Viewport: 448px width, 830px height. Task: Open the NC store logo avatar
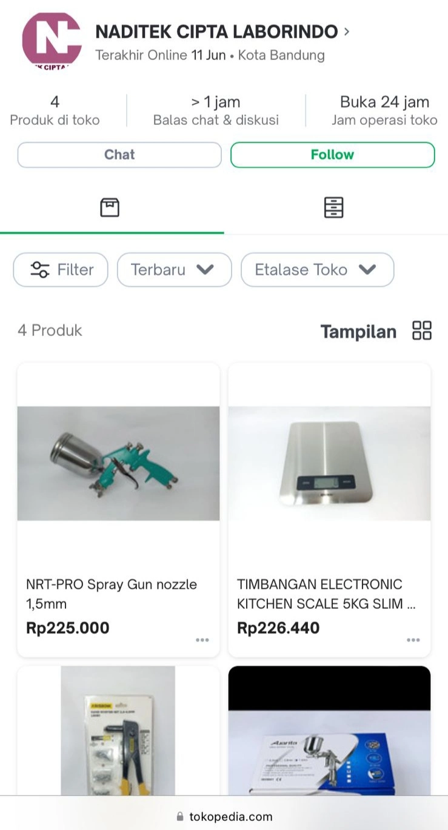click(52, 40)
